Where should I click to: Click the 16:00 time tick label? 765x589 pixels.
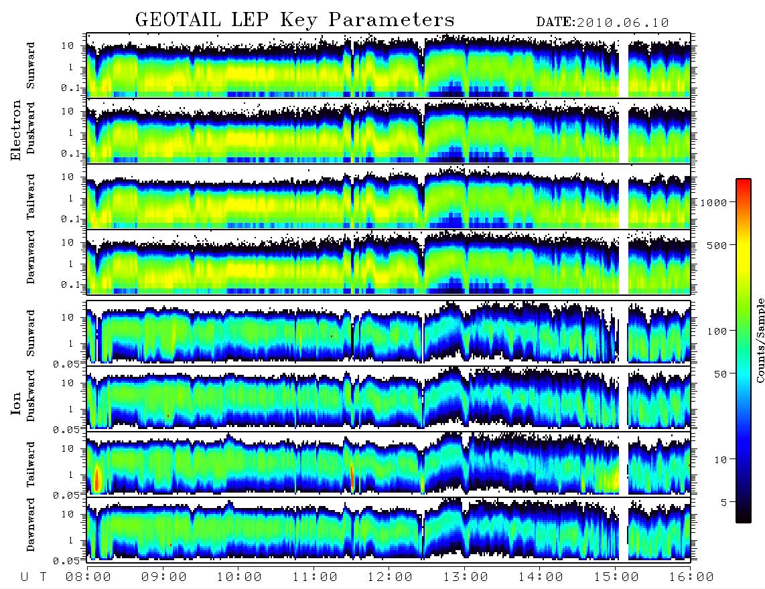(691, 577)
